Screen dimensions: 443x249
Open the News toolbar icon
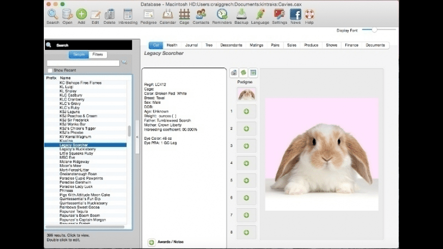coord(295,15)
